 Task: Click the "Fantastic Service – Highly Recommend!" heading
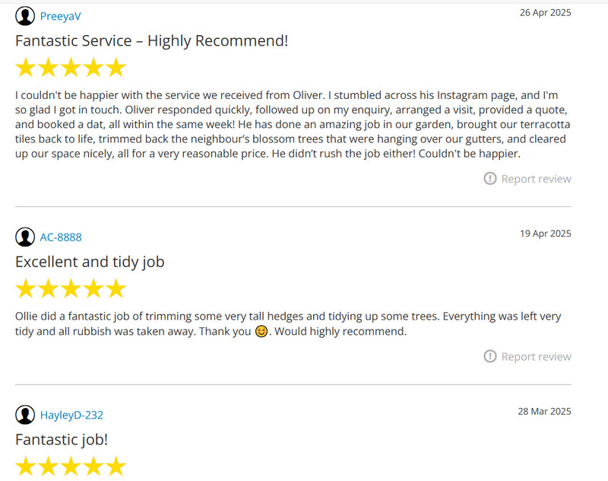[x=151, y=40]
